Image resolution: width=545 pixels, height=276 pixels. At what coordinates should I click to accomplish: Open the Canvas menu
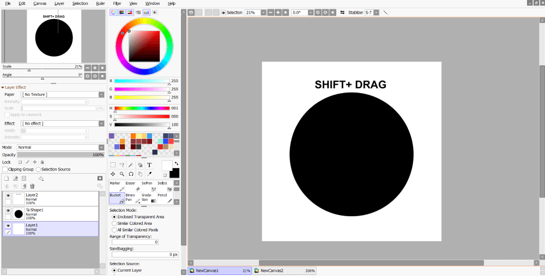40,3
